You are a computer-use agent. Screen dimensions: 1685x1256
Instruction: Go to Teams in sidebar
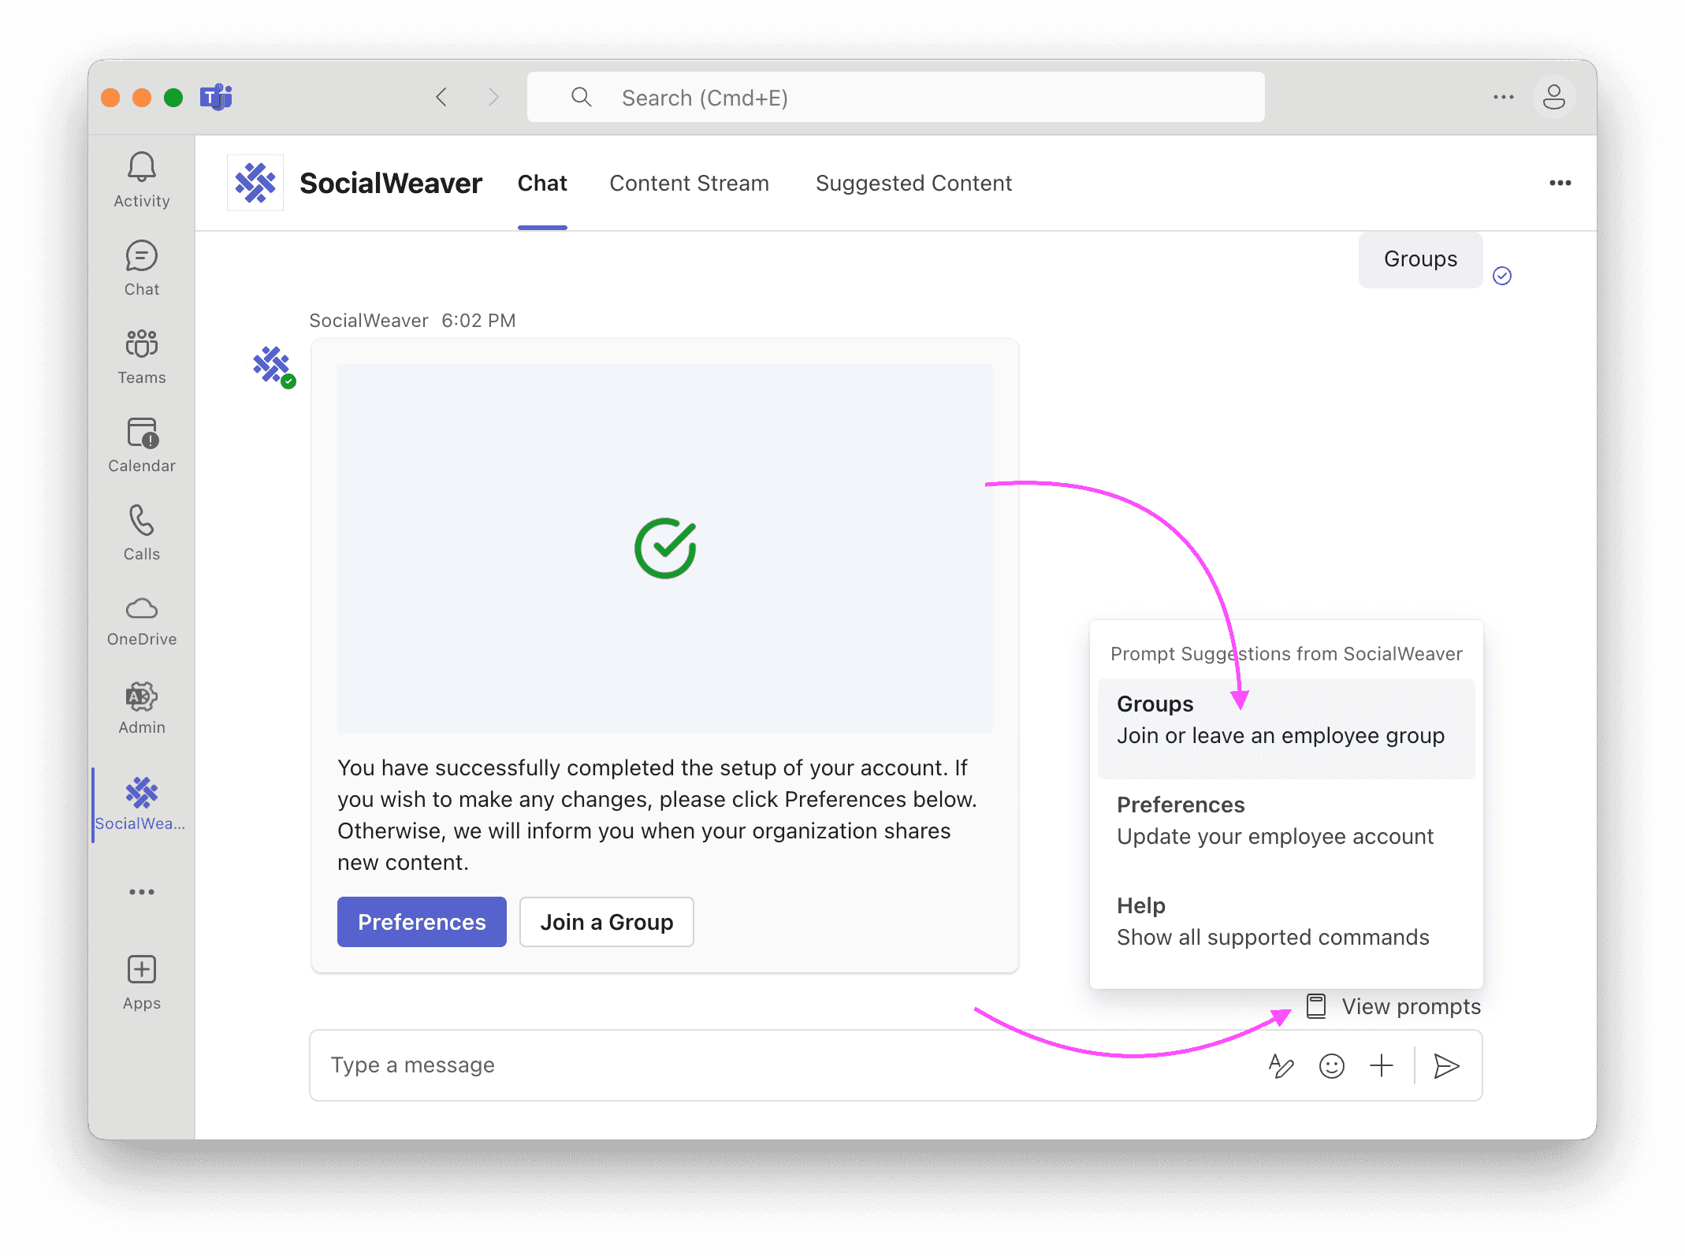click(142, 357)
